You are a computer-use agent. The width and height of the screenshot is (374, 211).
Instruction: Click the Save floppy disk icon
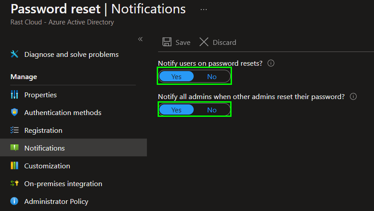[x=167, y=42]
